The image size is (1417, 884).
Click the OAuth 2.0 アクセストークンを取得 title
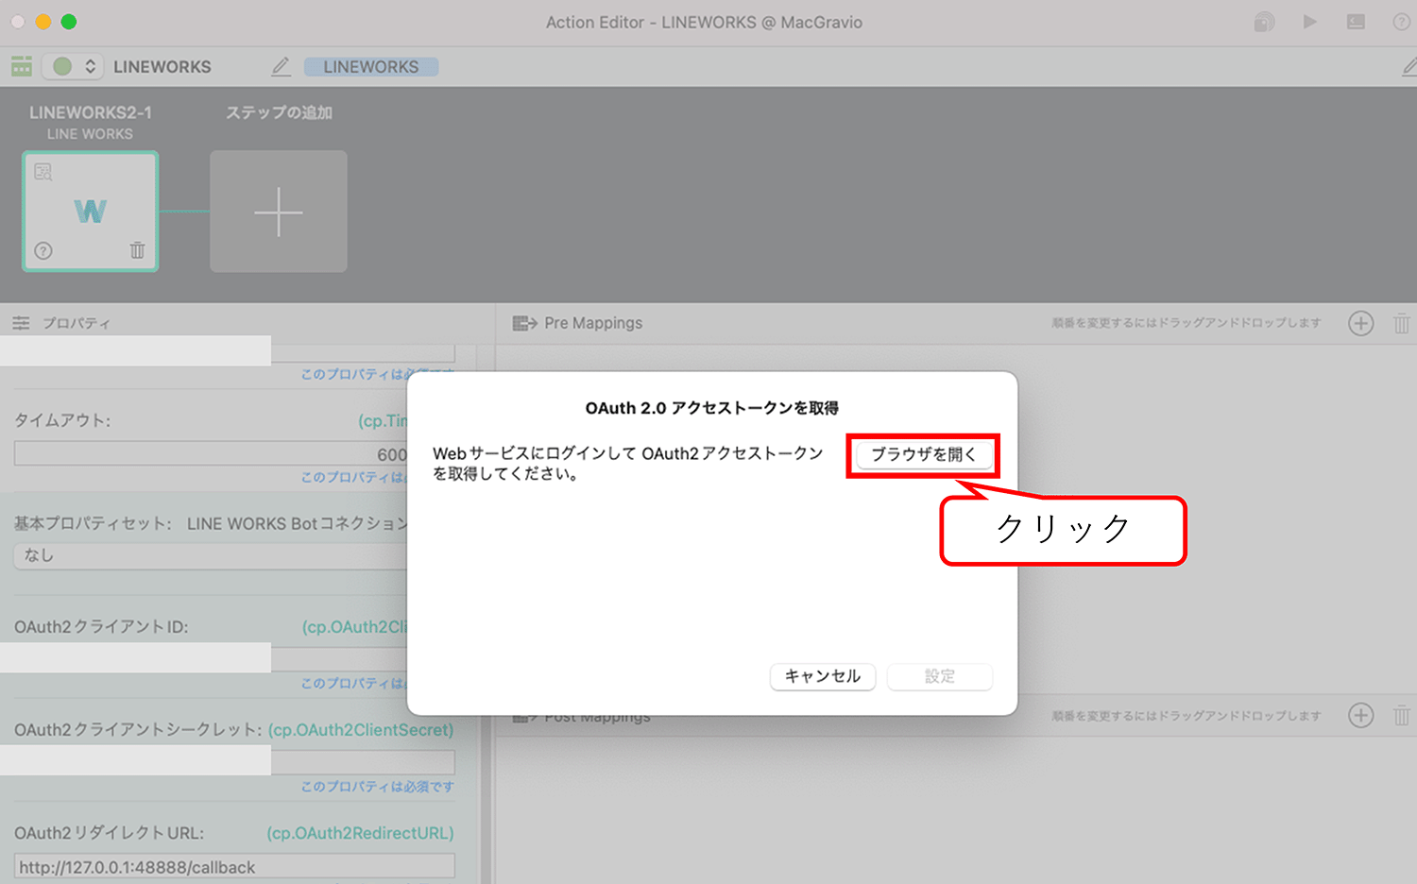tap(712, 408)
